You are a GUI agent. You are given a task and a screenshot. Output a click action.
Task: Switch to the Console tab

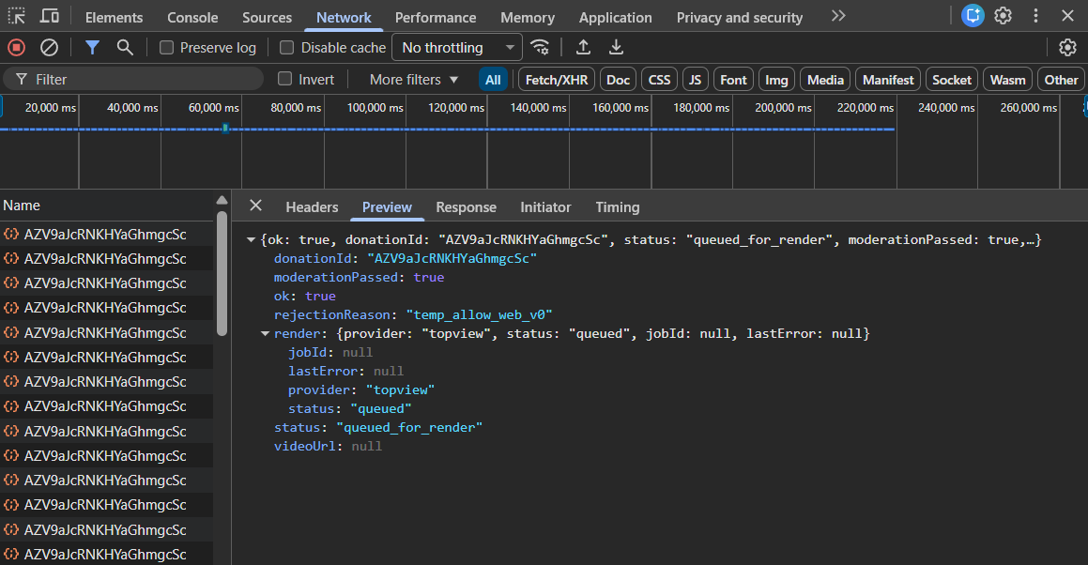[x=192, y=17]
